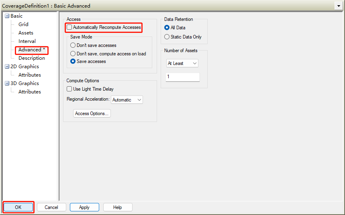Go to the Interval page

tap(27, 41)
